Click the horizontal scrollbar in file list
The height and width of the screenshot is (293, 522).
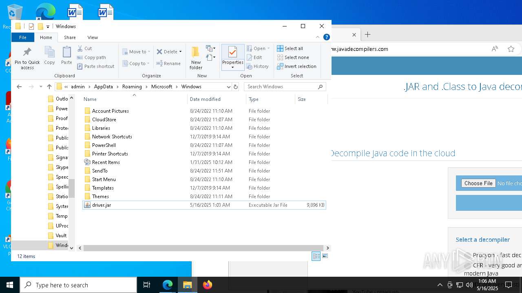pyautogui.click(x=204, y=248)
